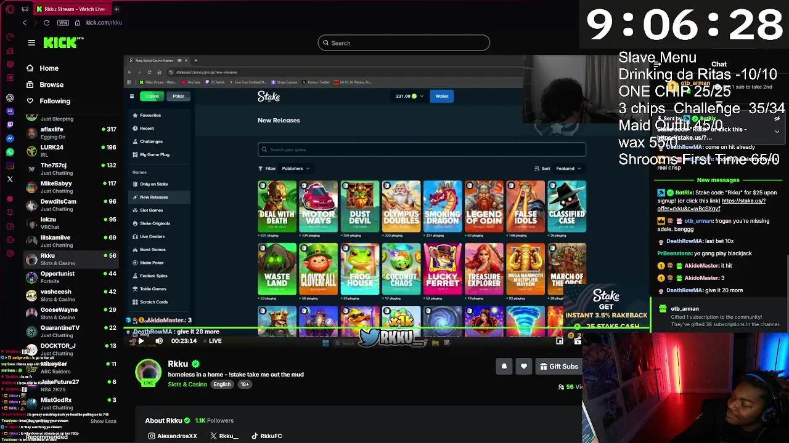Viewport: 789px width, 443px height.
Task: Open Twitch in Opera sidebar
Action: coord(10,125)
